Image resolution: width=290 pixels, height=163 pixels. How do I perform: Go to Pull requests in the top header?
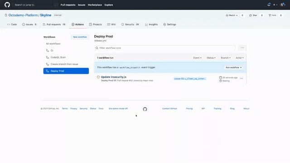(68, 5)
